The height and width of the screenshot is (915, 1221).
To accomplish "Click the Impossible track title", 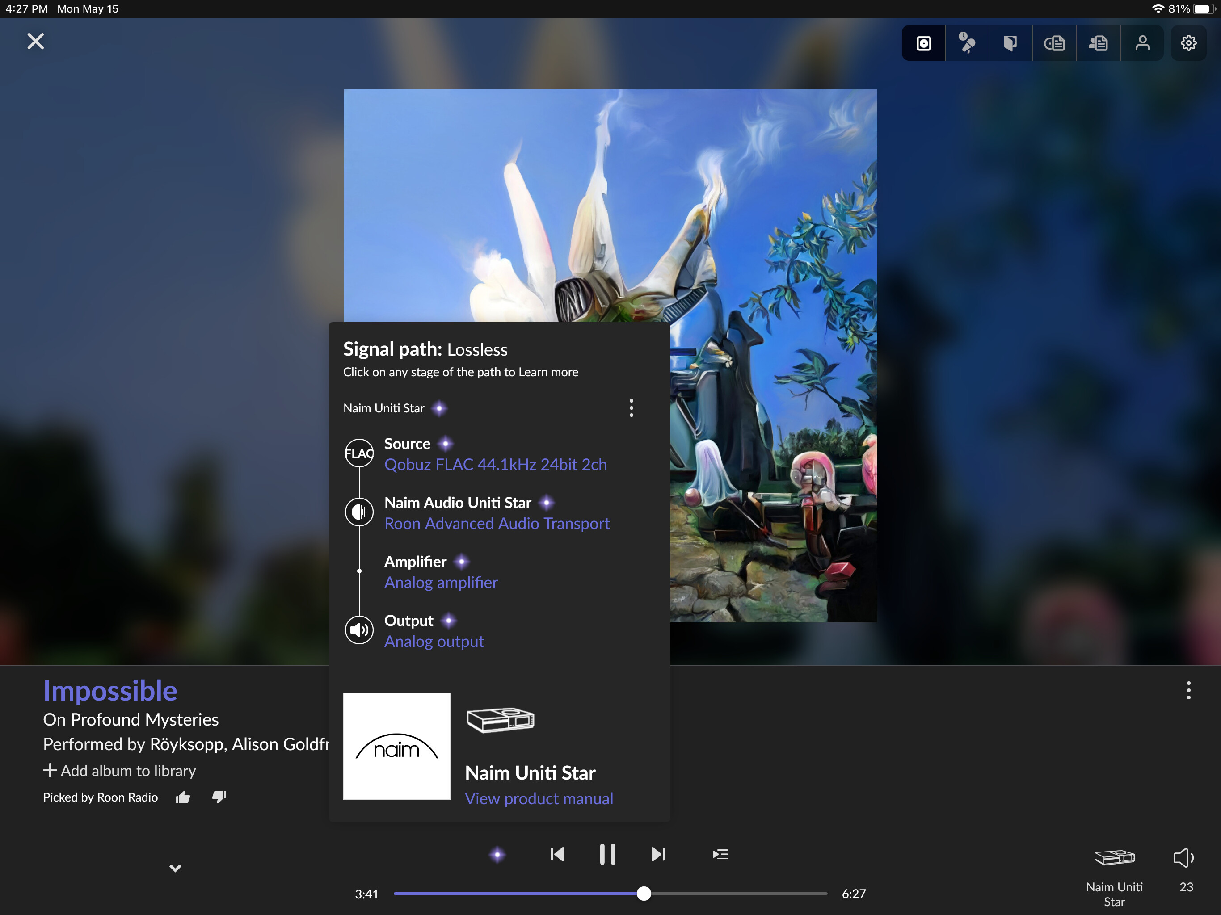I will click(x=110, y=690).
